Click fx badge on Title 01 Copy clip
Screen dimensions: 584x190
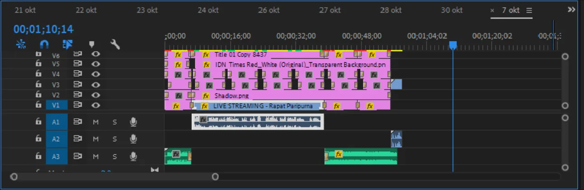[x=206, y=55]
